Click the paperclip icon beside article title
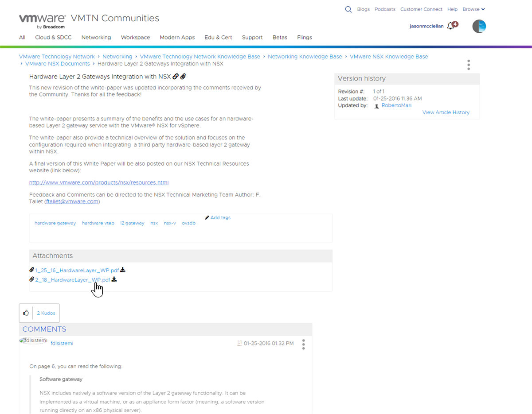This screenshot has width=532, height=414. [183, 77]
